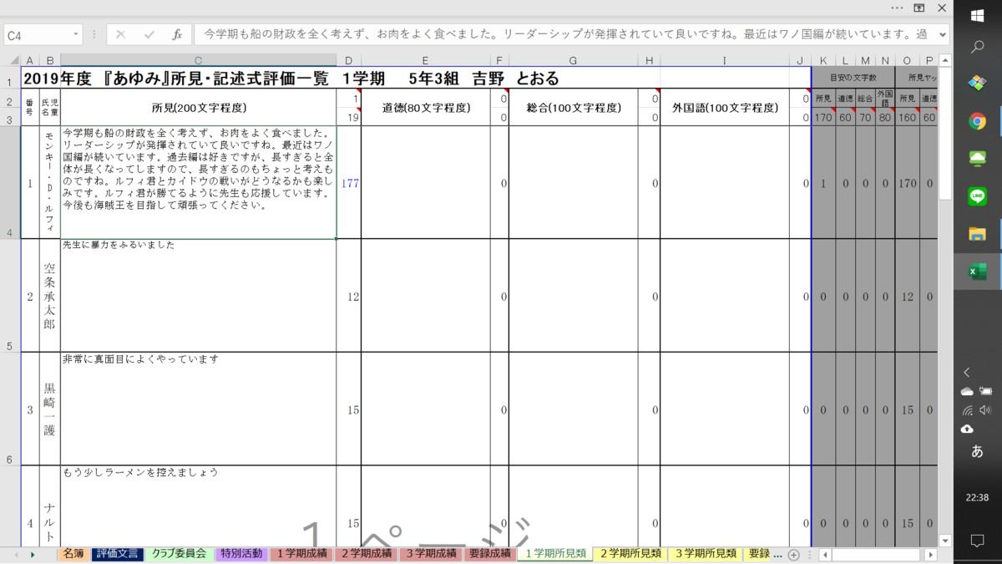The image size is (1002, 564).
Task: Open the ribbon display options icon
Action: [x=918, y=8]
